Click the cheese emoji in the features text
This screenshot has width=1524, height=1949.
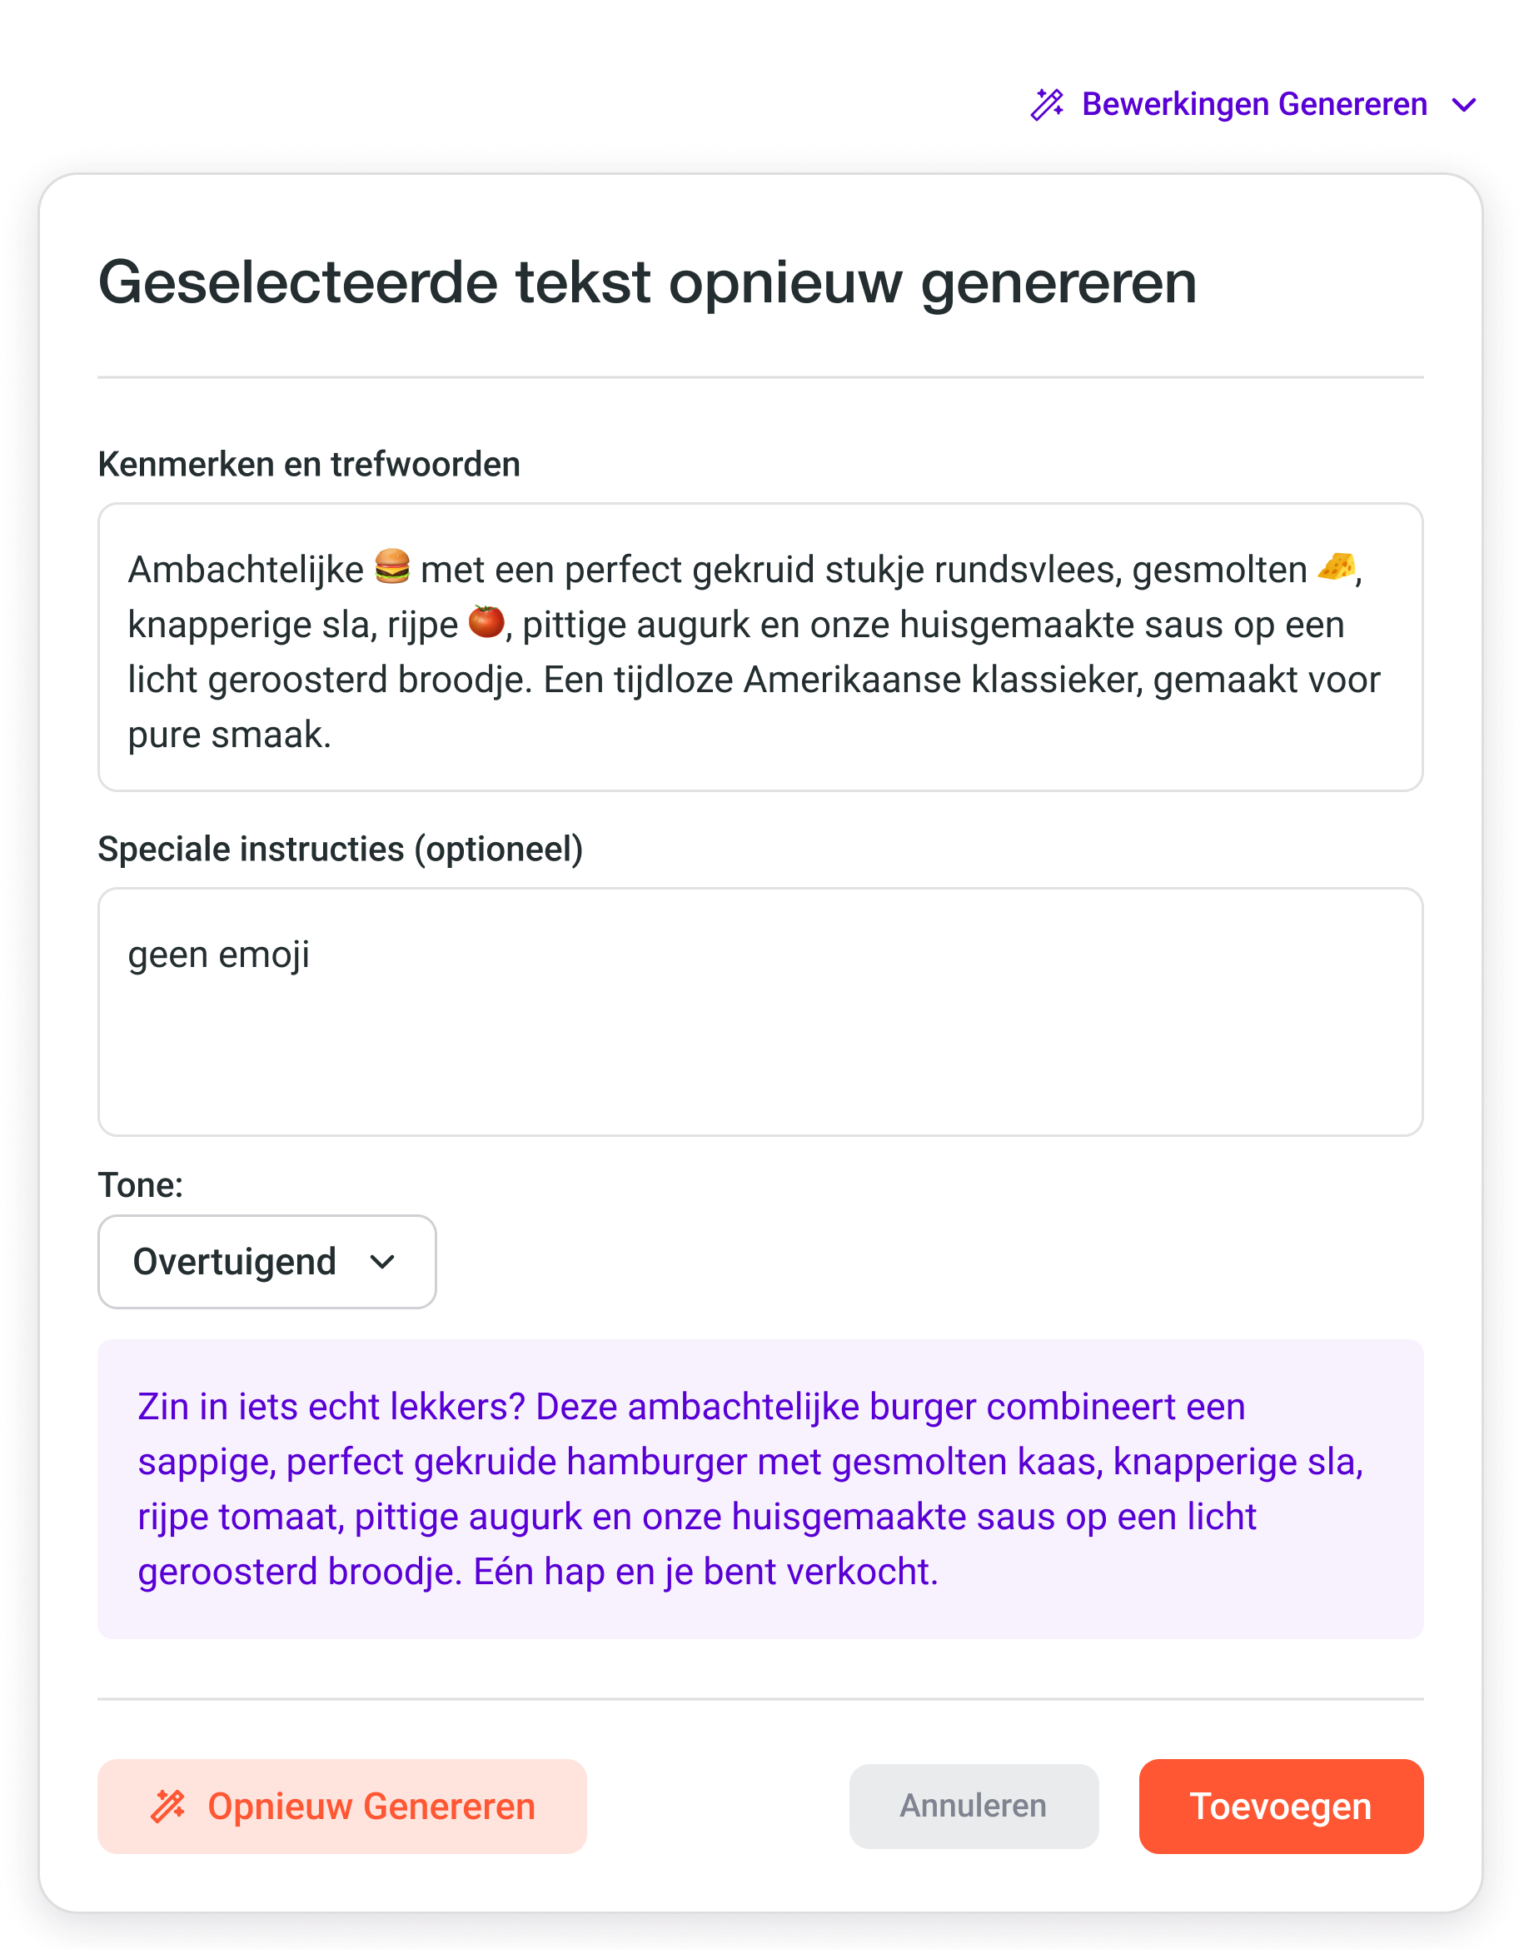(1336, 567)
